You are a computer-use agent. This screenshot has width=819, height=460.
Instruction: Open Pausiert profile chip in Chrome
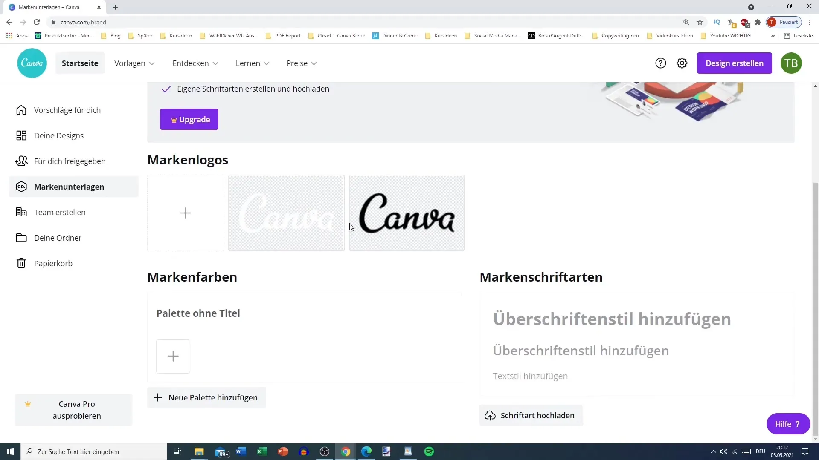(x=784, y=22)
